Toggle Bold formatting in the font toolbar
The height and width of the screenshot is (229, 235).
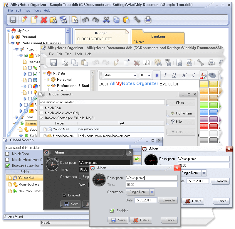tap(157, 75)
